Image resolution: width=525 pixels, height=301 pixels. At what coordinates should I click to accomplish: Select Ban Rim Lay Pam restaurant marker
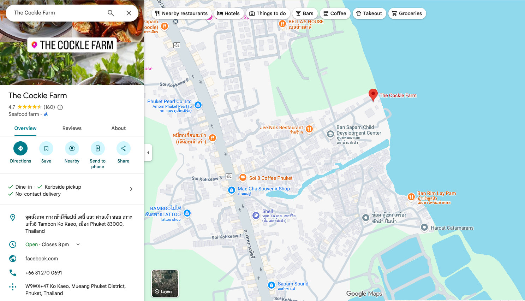click(x=411, y=197)
